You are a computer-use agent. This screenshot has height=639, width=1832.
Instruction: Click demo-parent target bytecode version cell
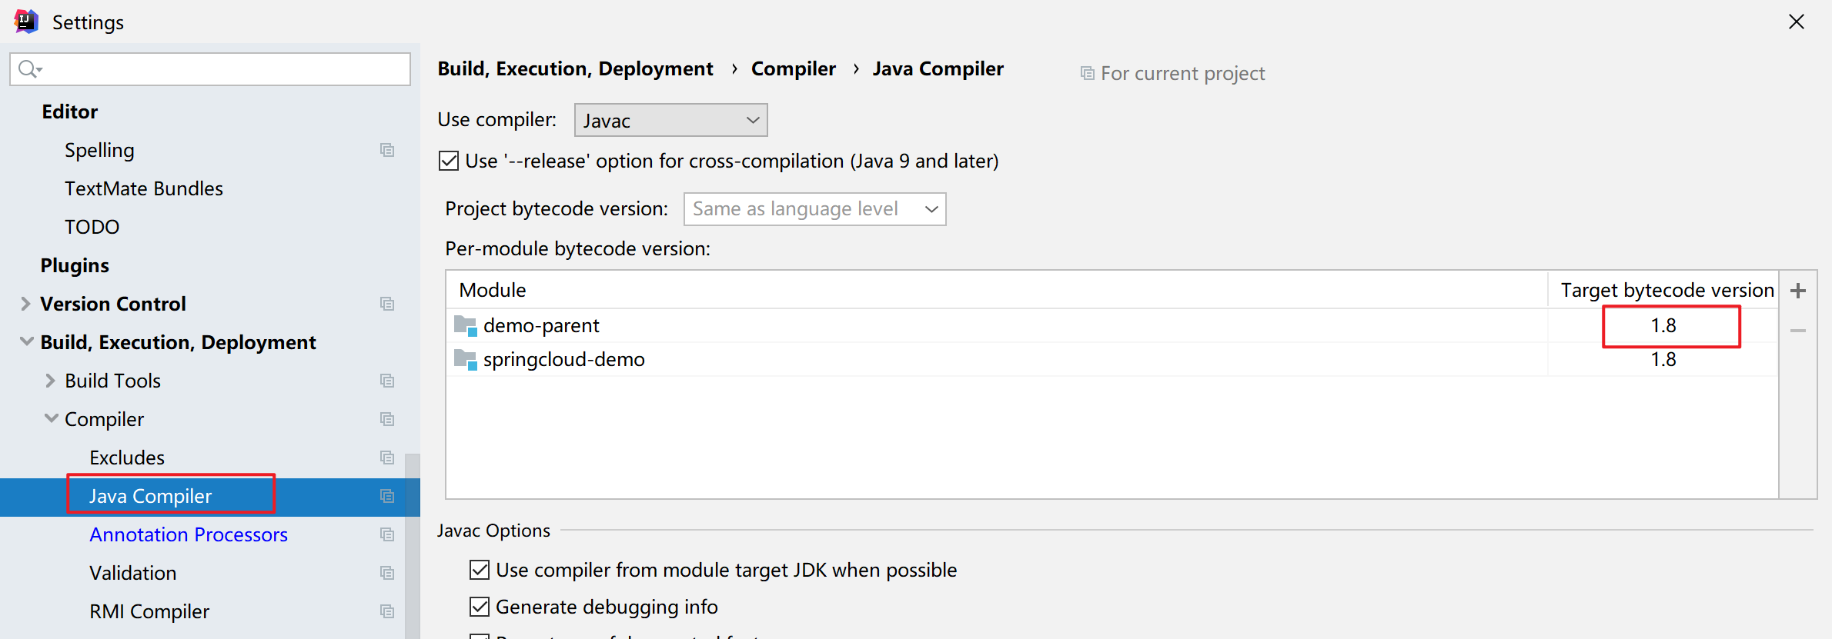[1663, 326]
